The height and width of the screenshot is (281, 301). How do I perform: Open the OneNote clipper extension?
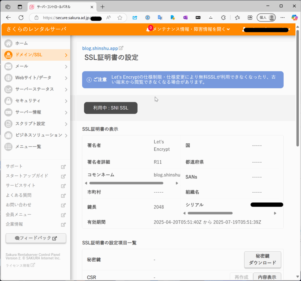(x=185, y=18)
